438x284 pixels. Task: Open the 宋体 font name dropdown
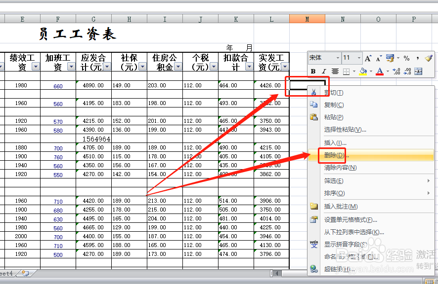pos(338,58)
